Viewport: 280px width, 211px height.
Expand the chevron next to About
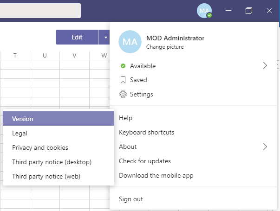pos(265,147)
